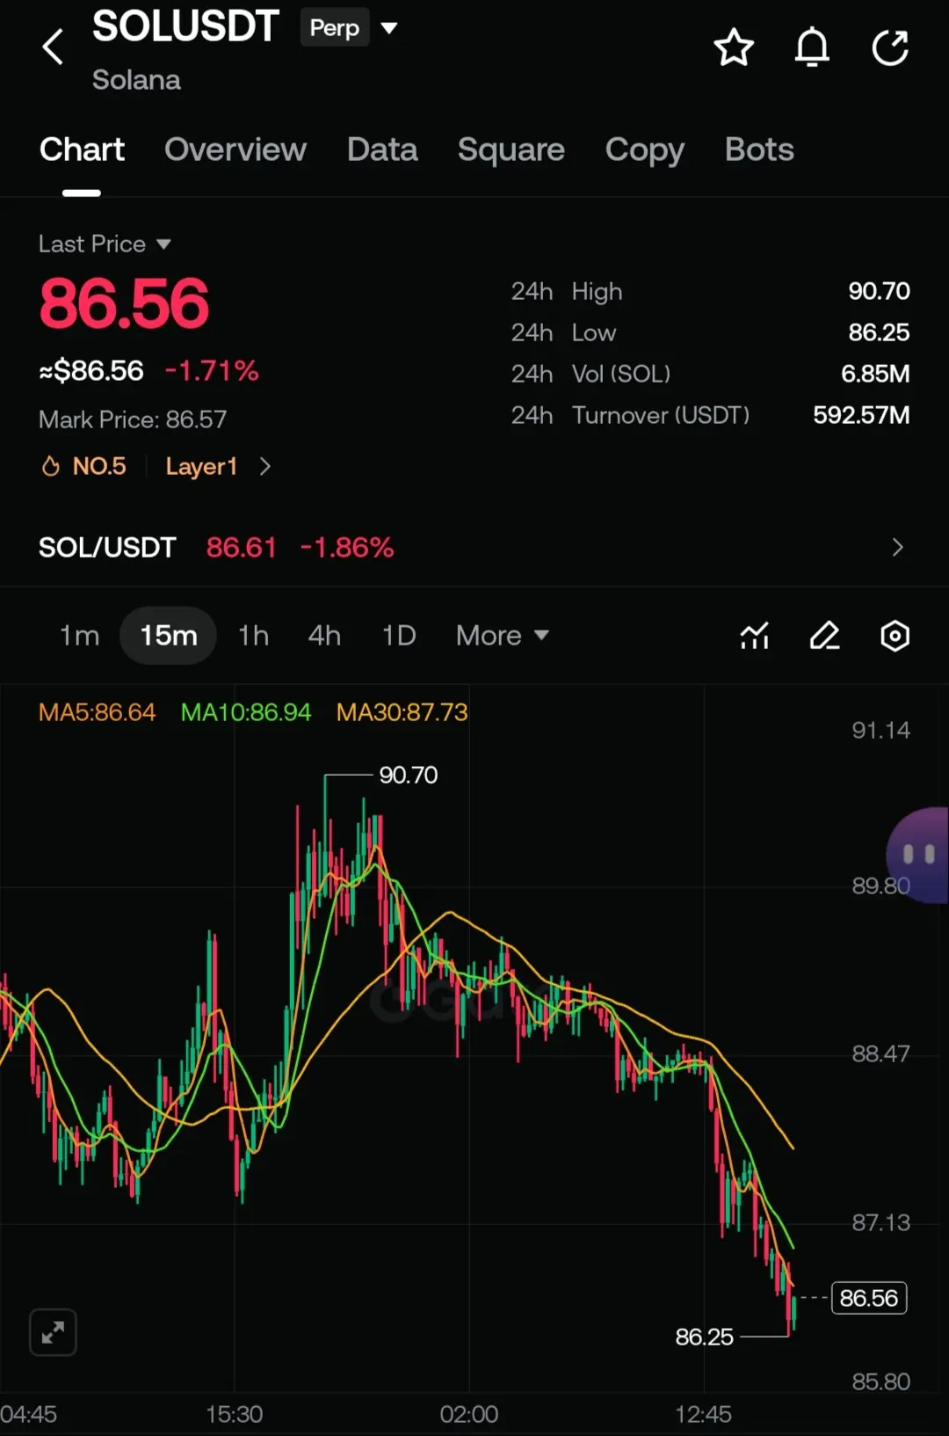Tap the share icon at top right
949x1436 pixels.
890,47
